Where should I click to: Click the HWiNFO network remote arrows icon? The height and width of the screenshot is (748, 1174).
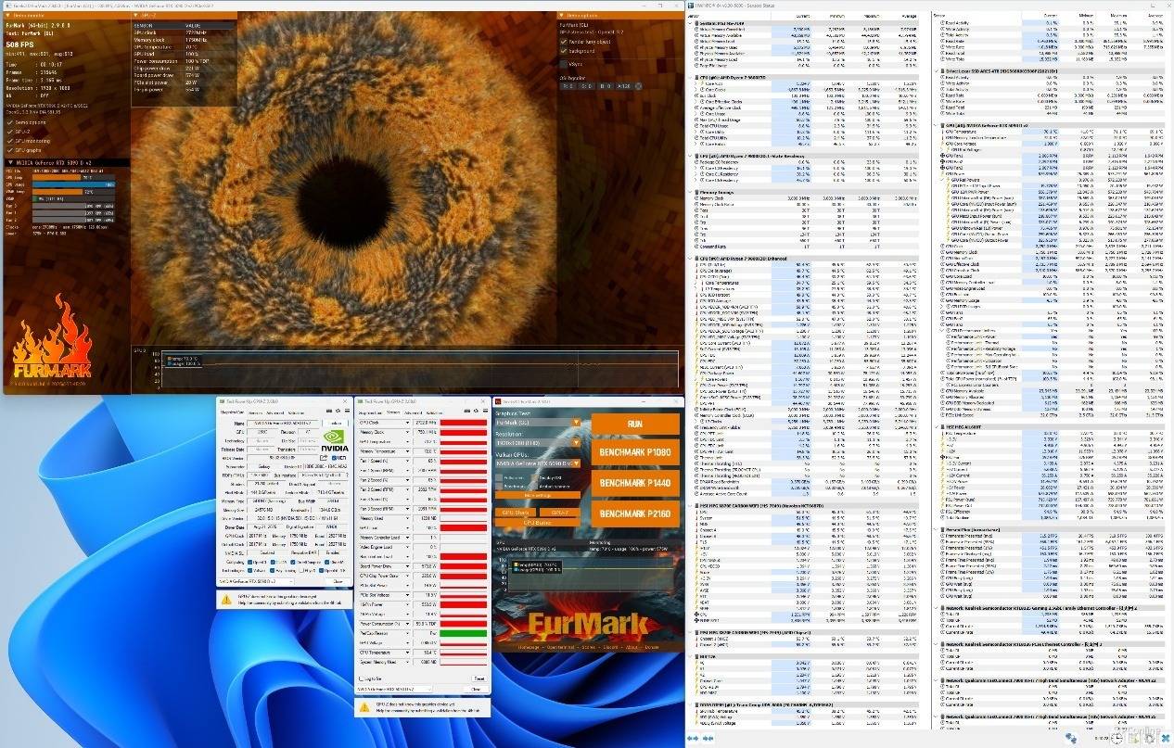pos(1071,738)
